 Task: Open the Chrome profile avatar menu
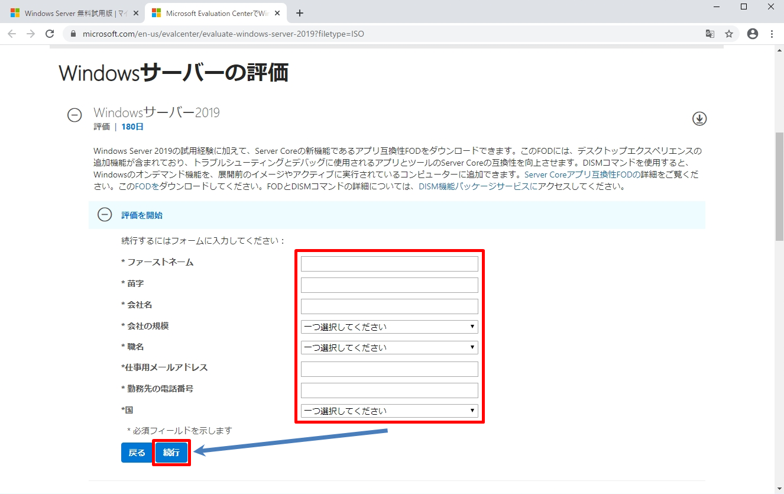pos(753,34)
